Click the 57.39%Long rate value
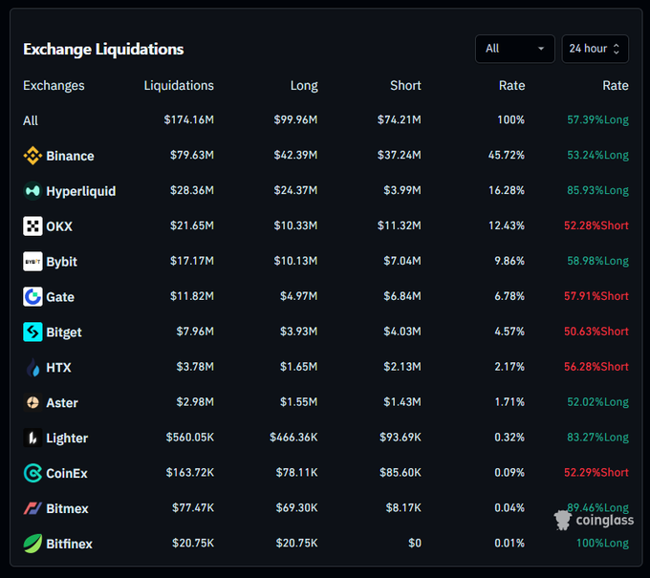Image resolution: width=650 pixels, height=578 pixels. [597, 119]
